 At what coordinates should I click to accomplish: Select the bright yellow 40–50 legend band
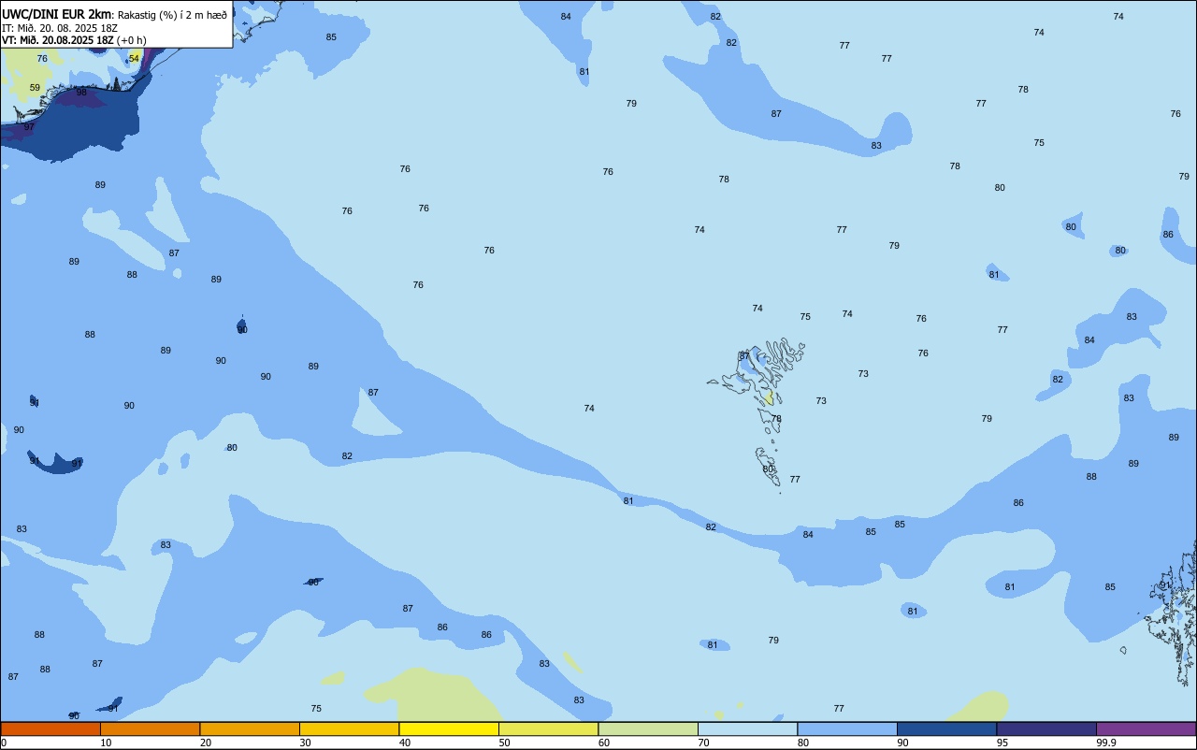point(449,728)
